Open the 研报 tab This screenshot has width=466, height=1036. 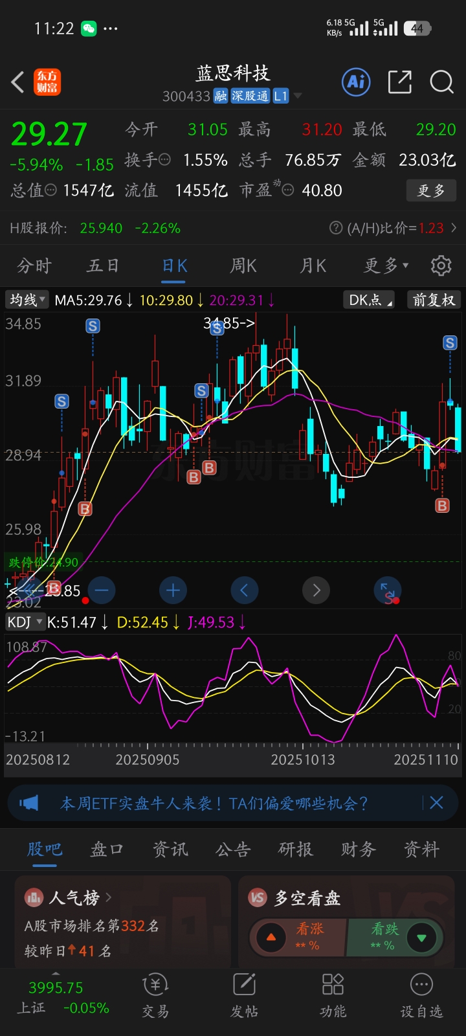pos(296,849)
